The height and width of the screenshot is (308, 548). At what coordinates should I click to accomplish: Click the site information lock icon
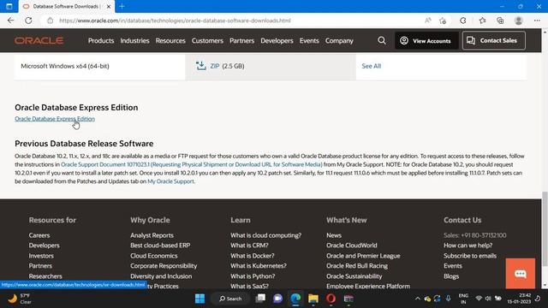[x=51, y=21]
